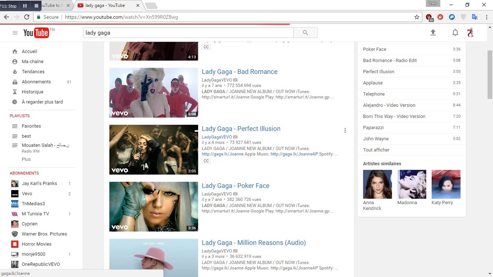
Task: Click the Poker Face video thumbnail
Action: tap(154, 207)
